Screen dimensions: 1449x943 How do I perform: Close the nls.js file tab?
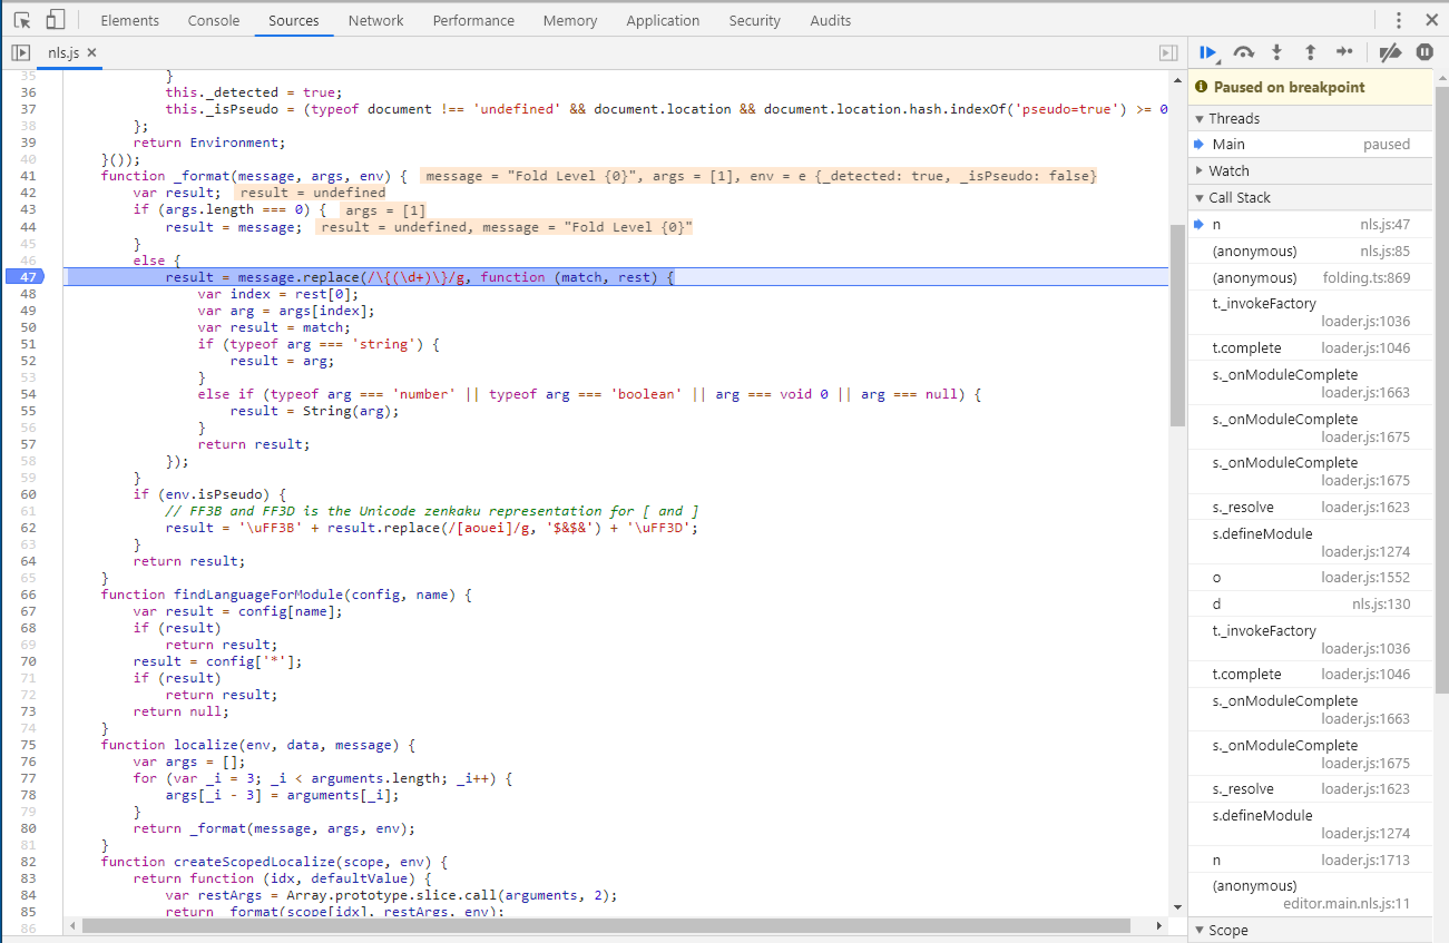click(92, 52)
